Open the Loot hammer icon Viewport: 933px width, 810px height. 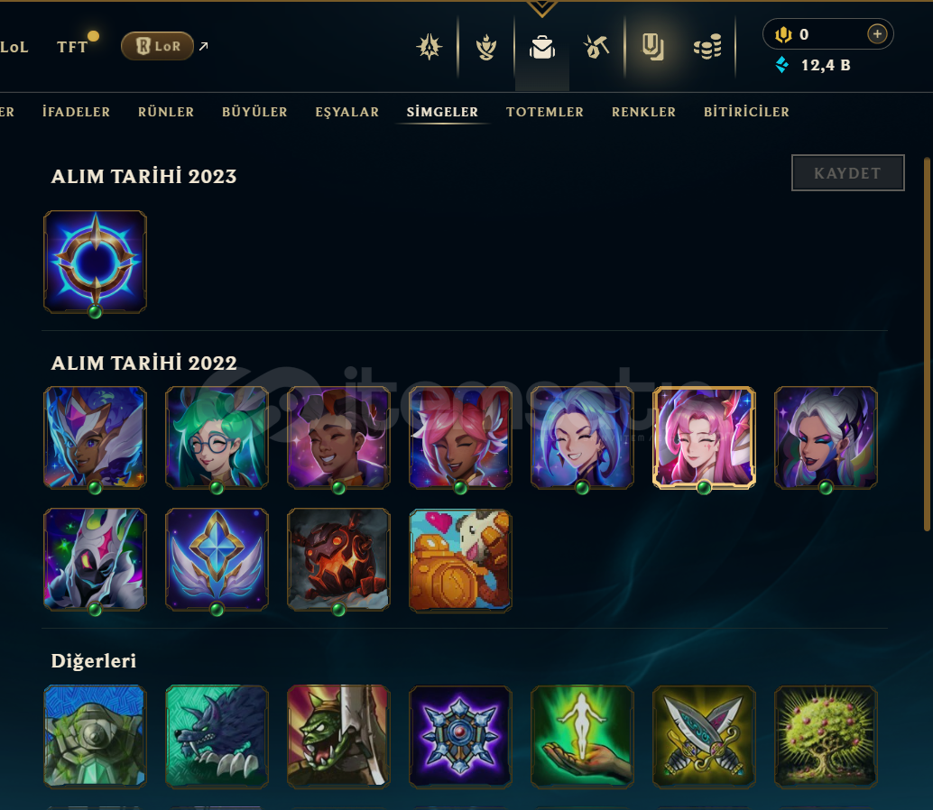tap(596, 46)
